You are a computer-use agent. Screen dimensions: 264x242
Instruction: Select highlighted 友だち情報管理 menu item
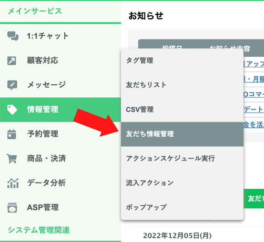click(182, 134)
